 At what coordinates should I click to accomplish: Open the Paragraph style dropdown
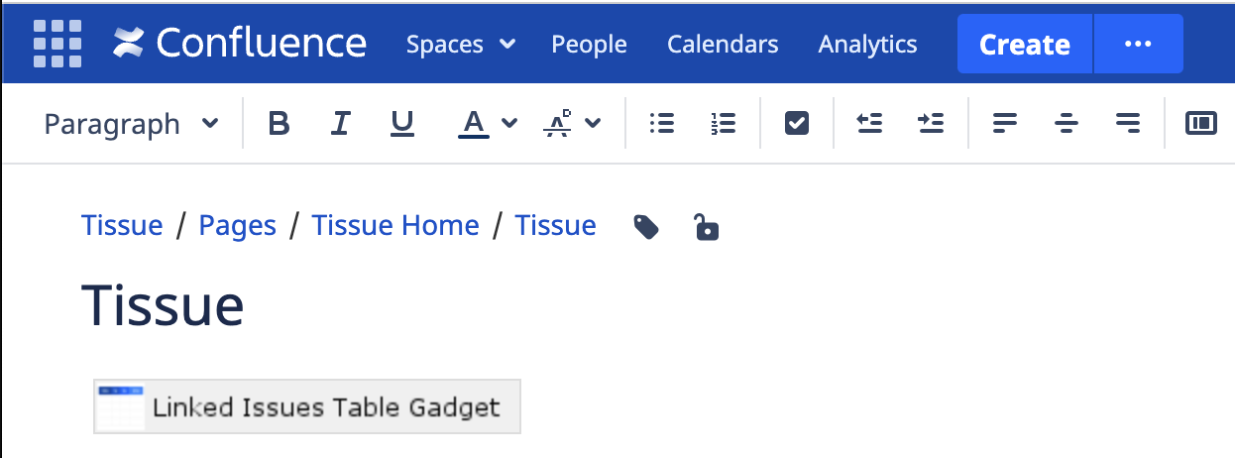point(131,124)
